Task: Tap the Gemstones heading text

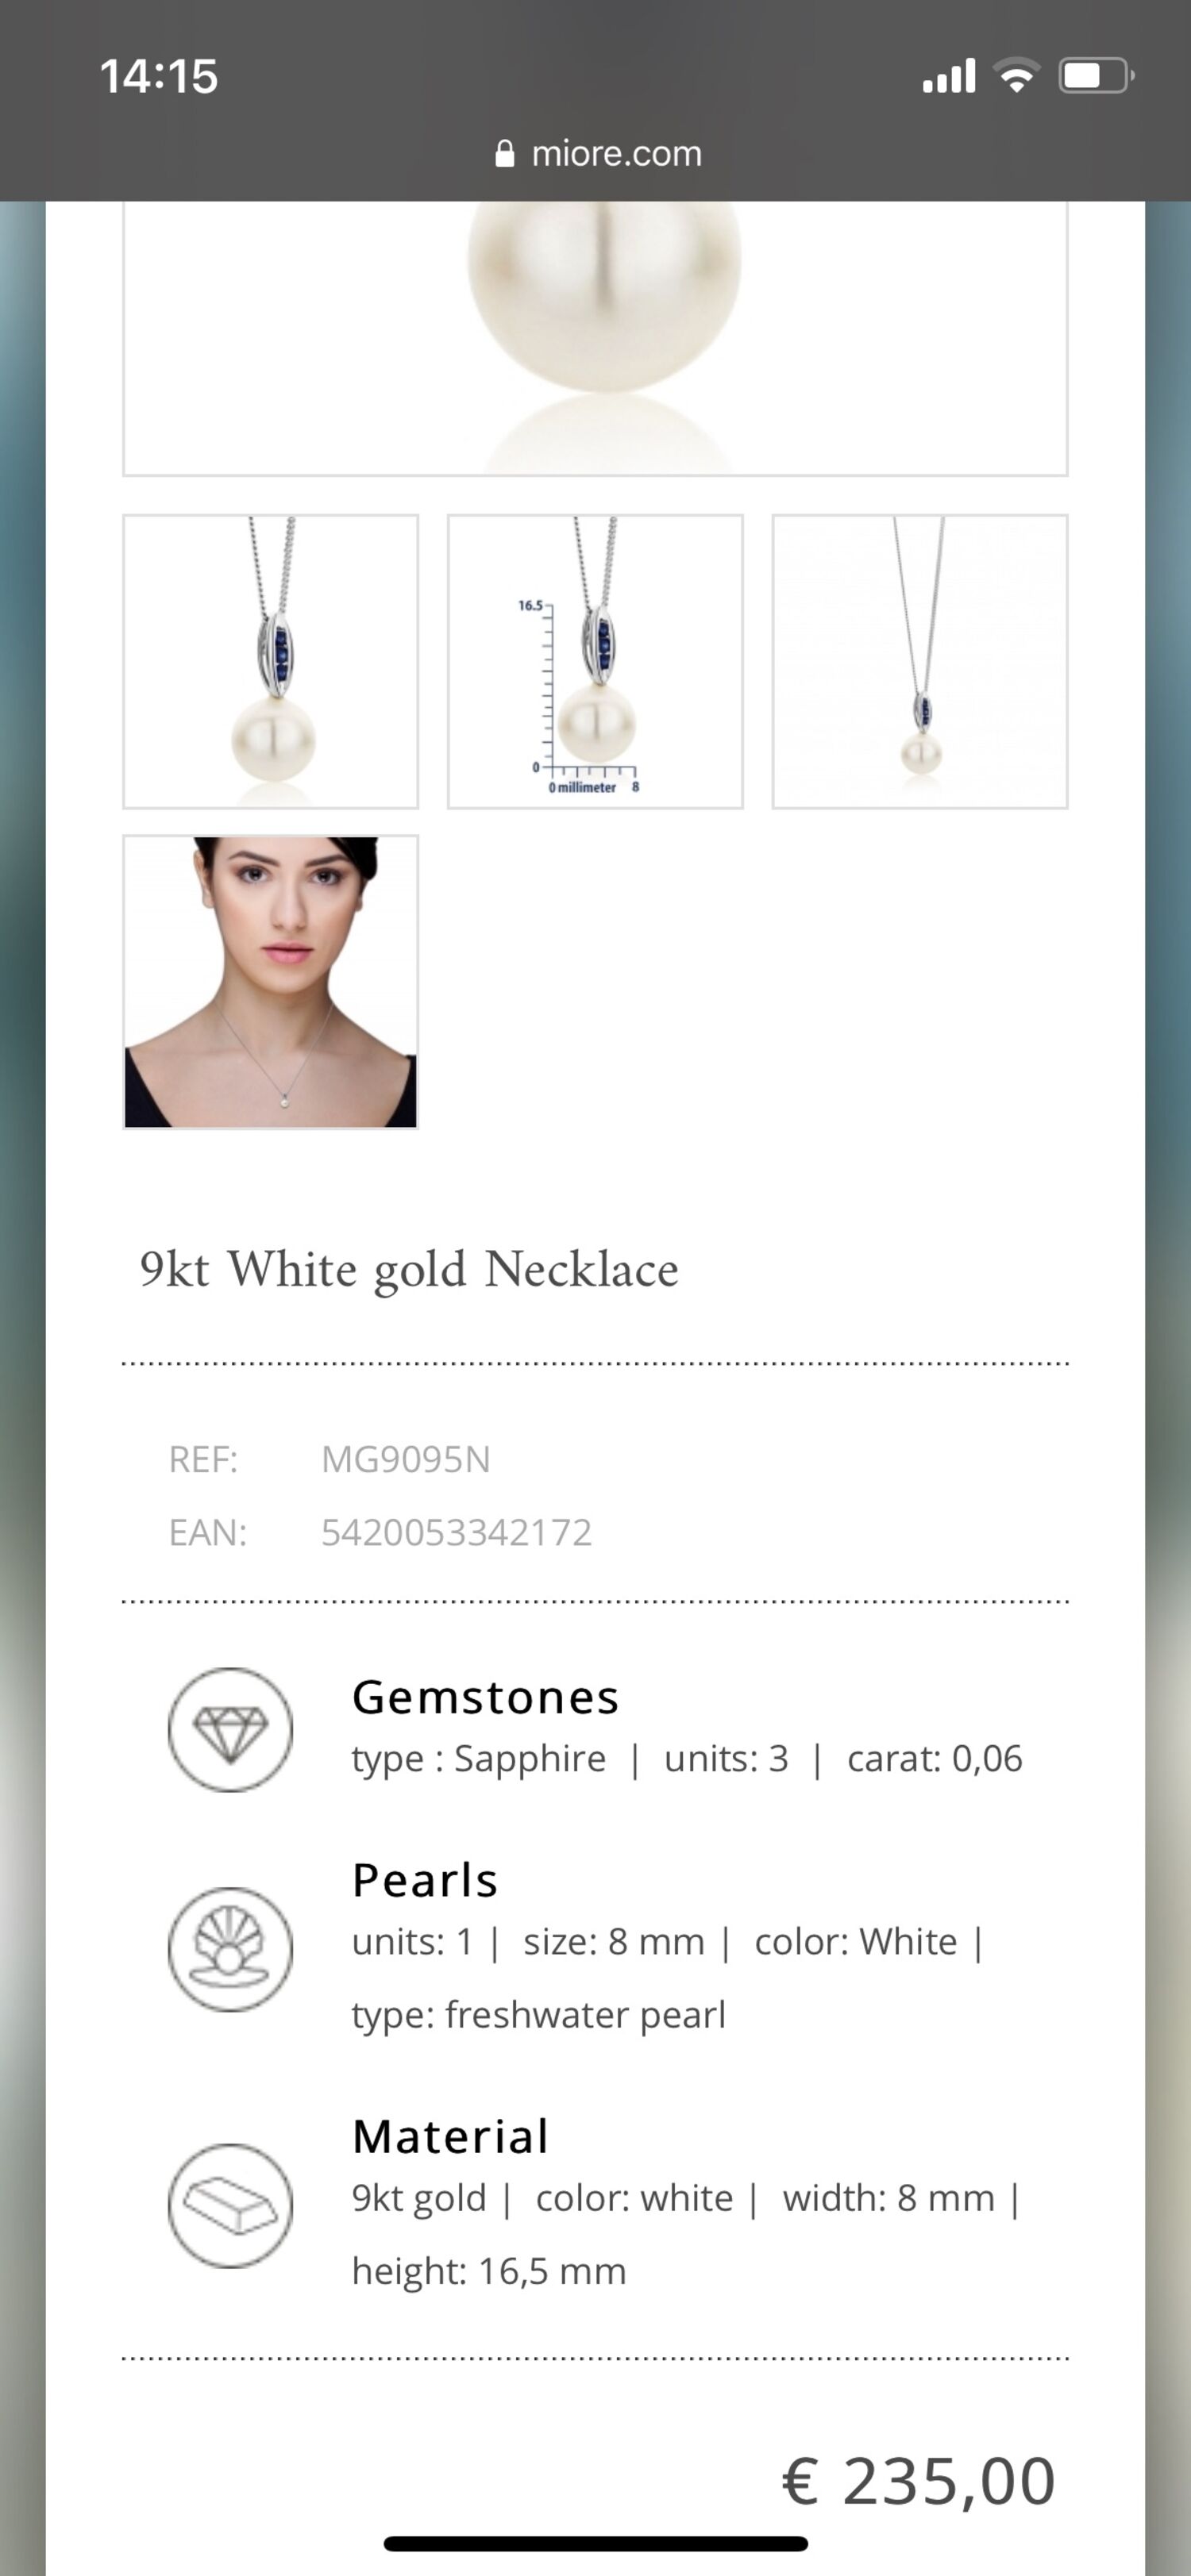Action: [x=485, y=1698]
